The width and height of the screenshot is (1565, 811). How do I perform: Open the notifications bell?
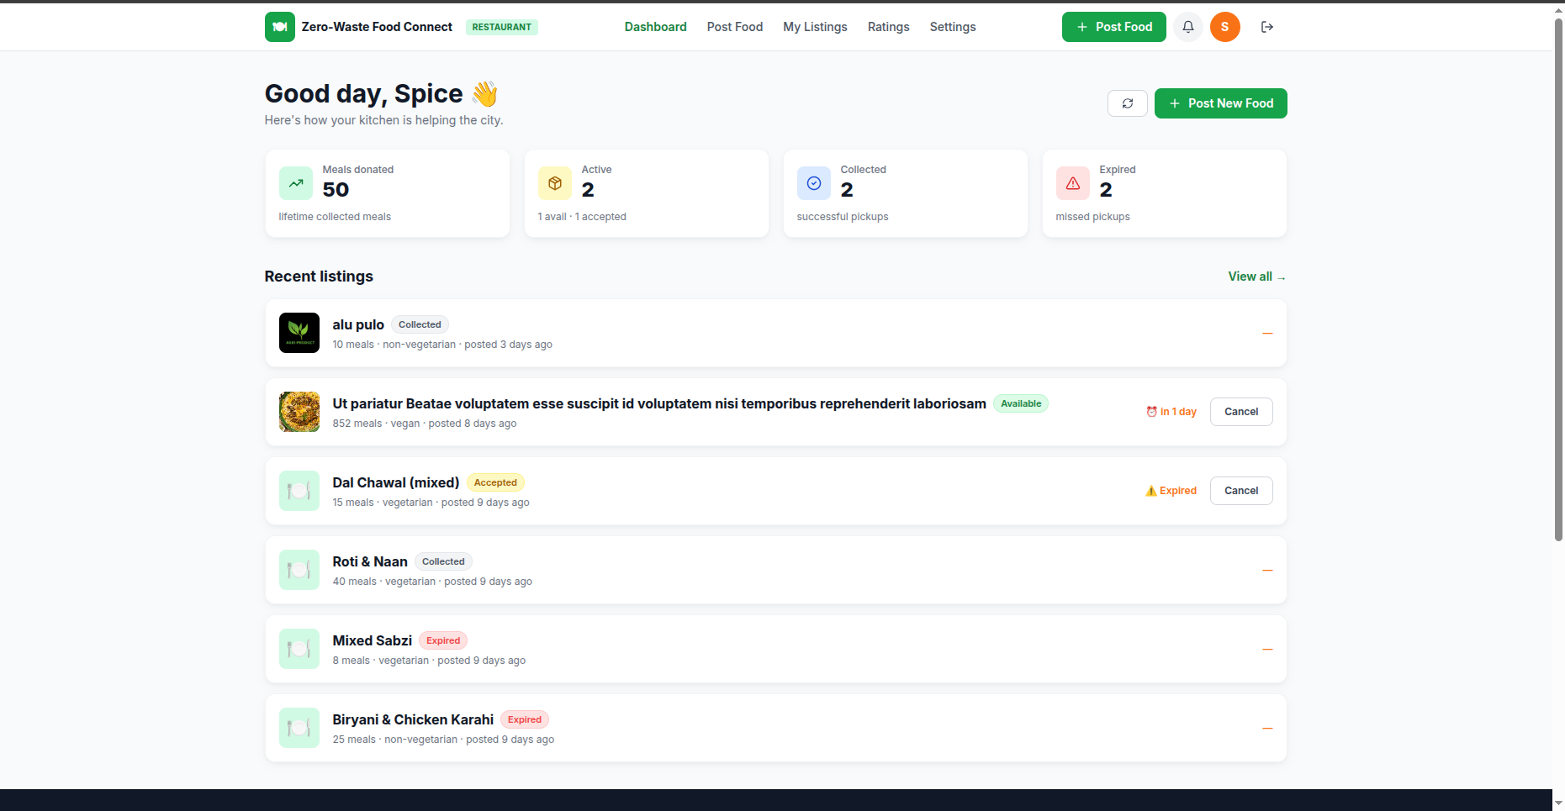pos(1188,27)
